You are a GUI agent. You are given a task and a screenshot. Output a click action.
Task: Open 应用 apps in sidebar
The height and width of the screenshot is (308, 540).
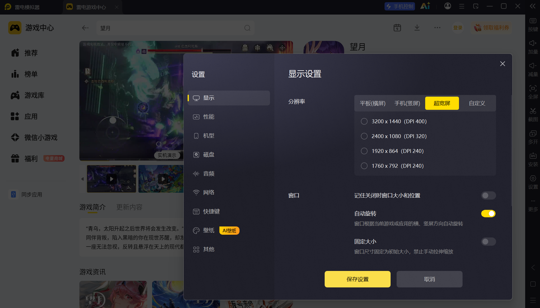click(24, 116)
